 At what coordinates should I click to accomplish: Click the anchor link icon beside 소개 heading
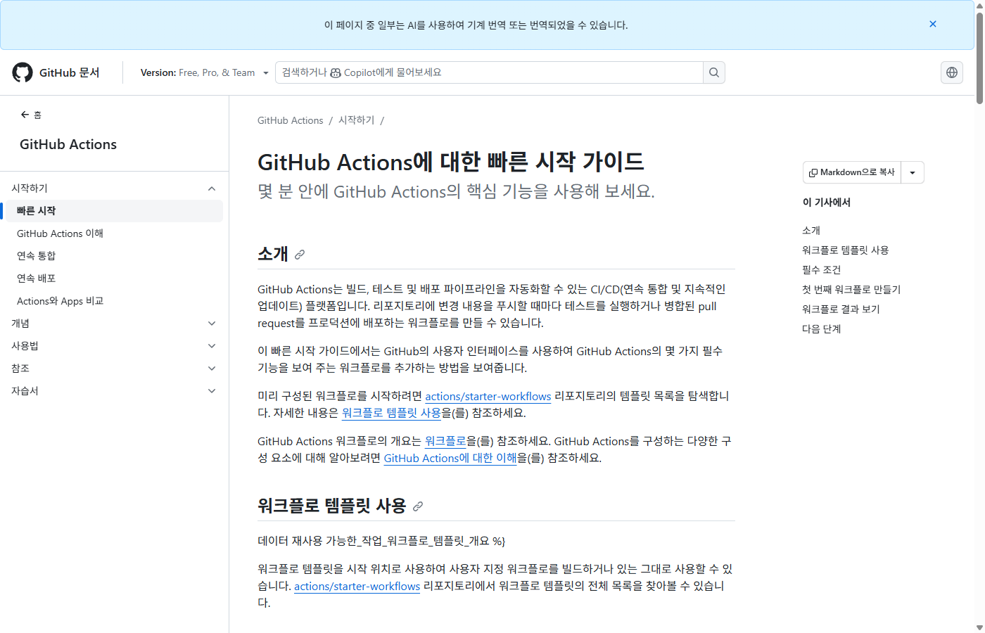click(300, 255)
